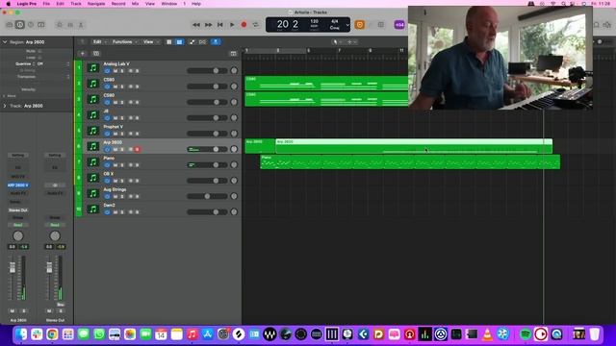Screen dimensions: 616x346
Task: Toggle the blue catch playhead button
Action: [x=216, y=42]
